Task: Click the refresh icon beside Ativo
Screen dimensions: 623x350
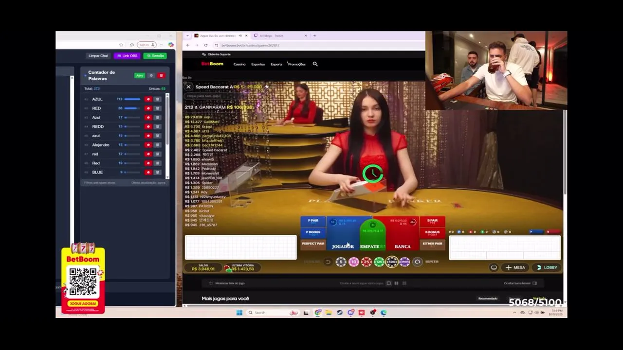Action: click(151, 75)
